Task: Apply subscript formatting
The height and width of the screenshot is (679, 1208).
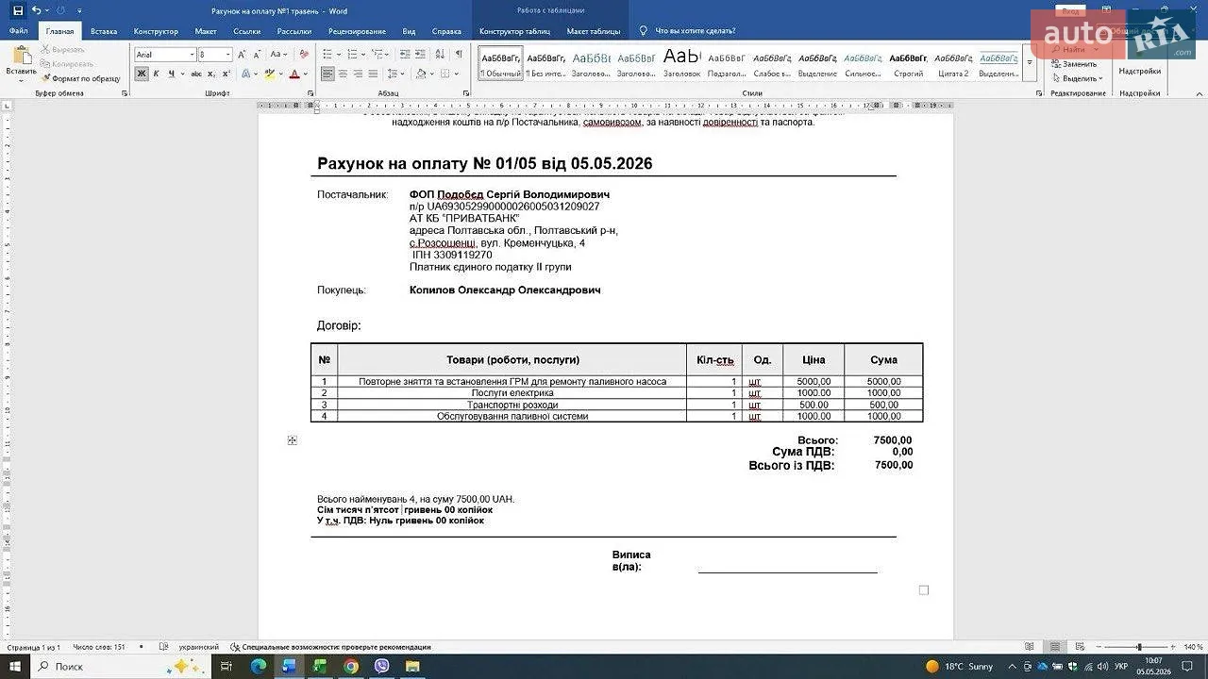Action: pyautogui.click(x=210, y=74)
